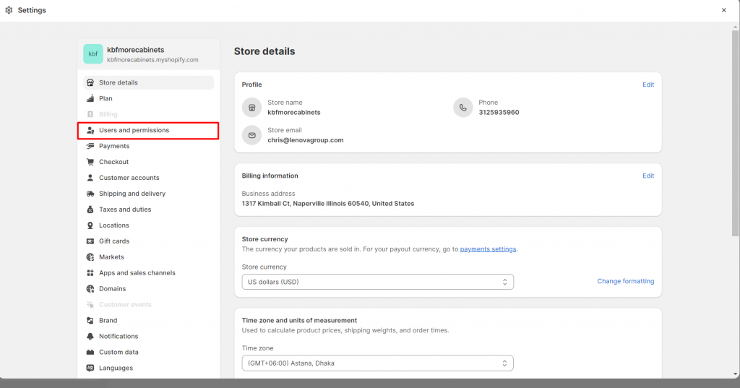Screen dimensions: 740x388
Task: Click the Gift cards icon
Action: 90,241
